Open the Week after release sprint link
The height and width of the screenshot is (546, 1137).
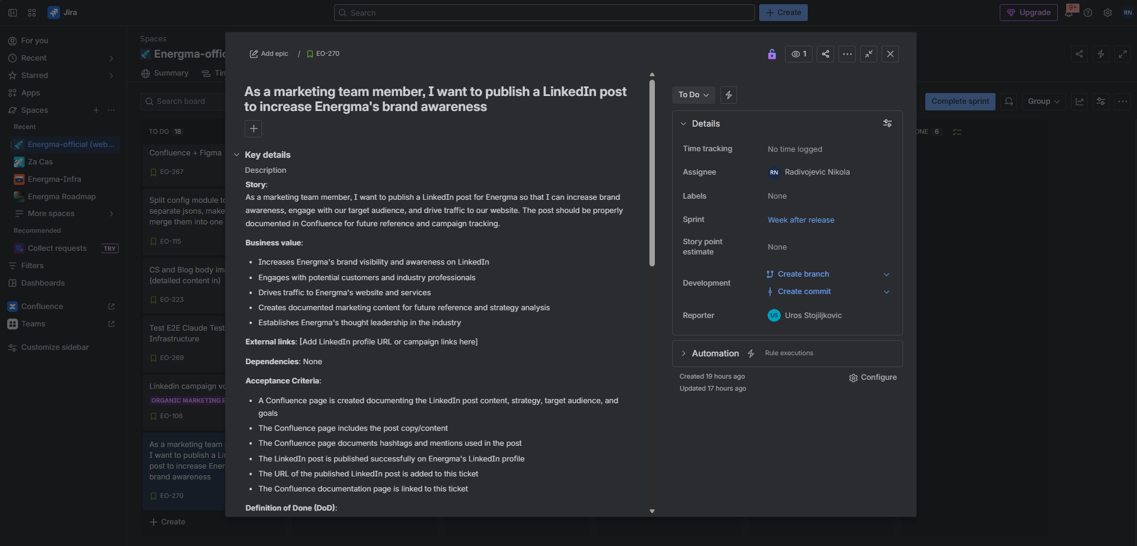(801, 220)
